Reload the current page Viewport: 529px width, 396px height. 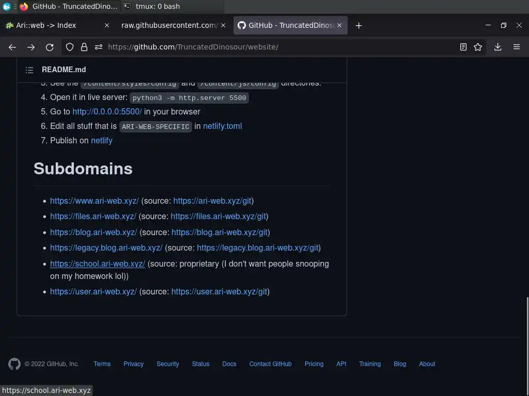click(50, 47)
